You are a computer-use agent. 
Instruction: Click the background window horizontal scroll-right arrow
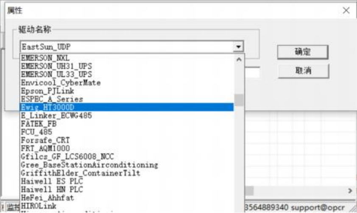pos(350,191)
